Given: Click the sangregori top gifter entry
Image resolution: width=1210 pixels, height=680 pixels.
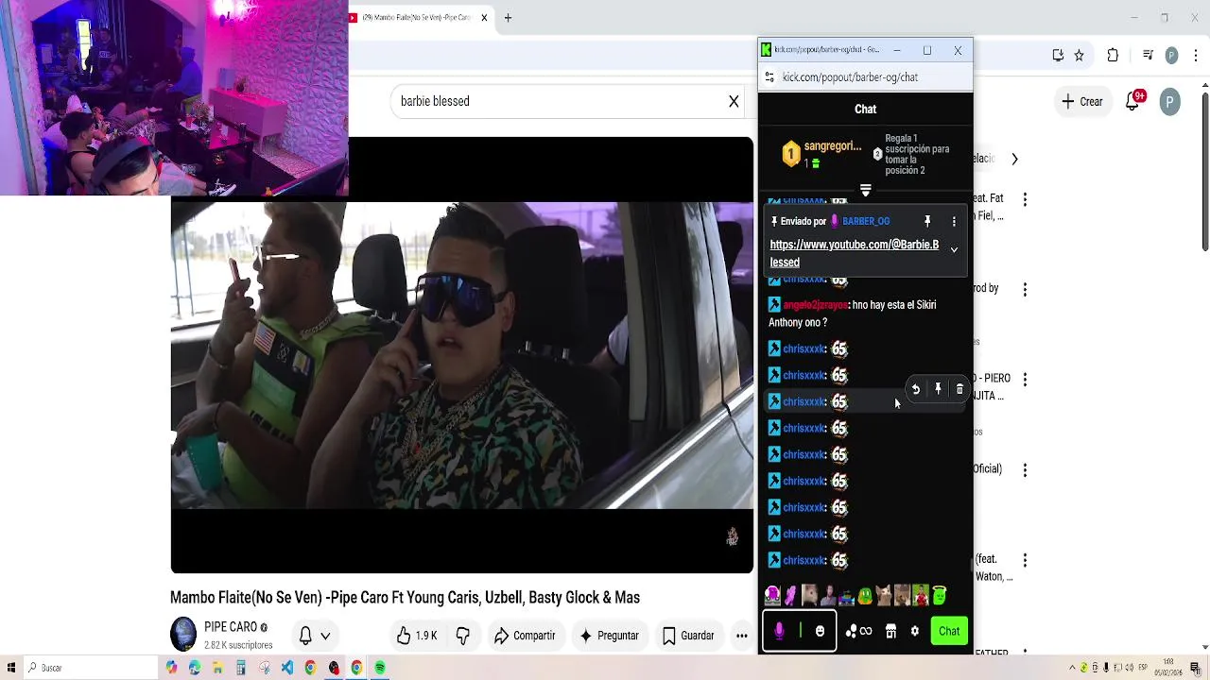Looking at the screenshot, I should click(x=821, y=154).
